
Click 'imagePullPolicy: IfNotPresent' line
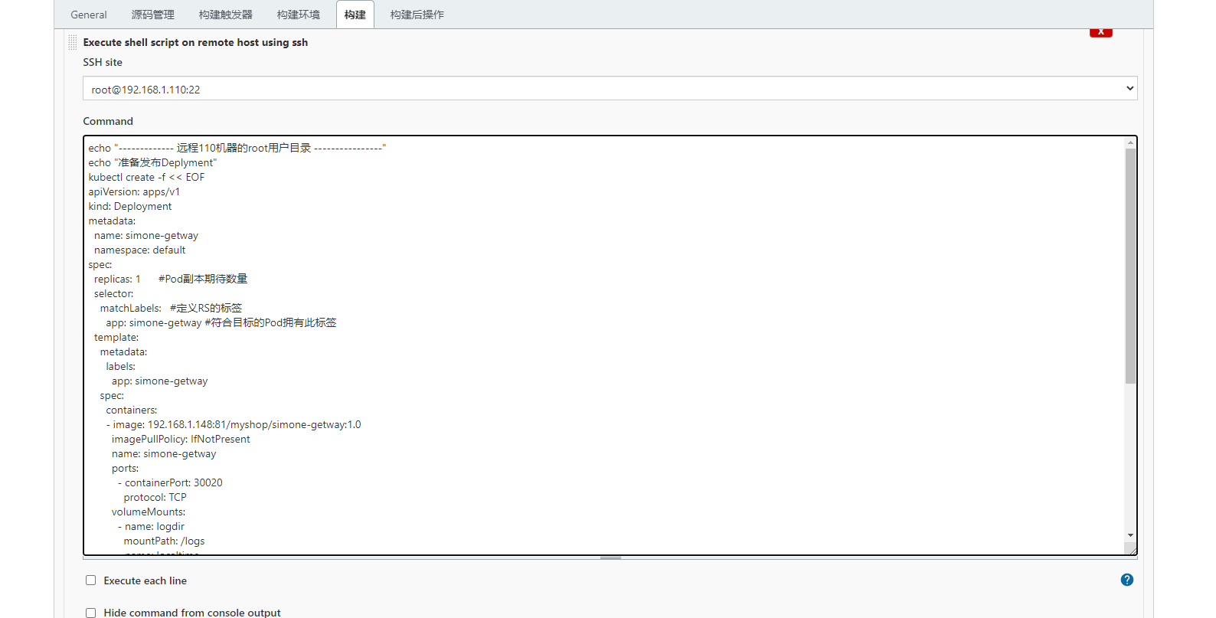coord(181,439)
